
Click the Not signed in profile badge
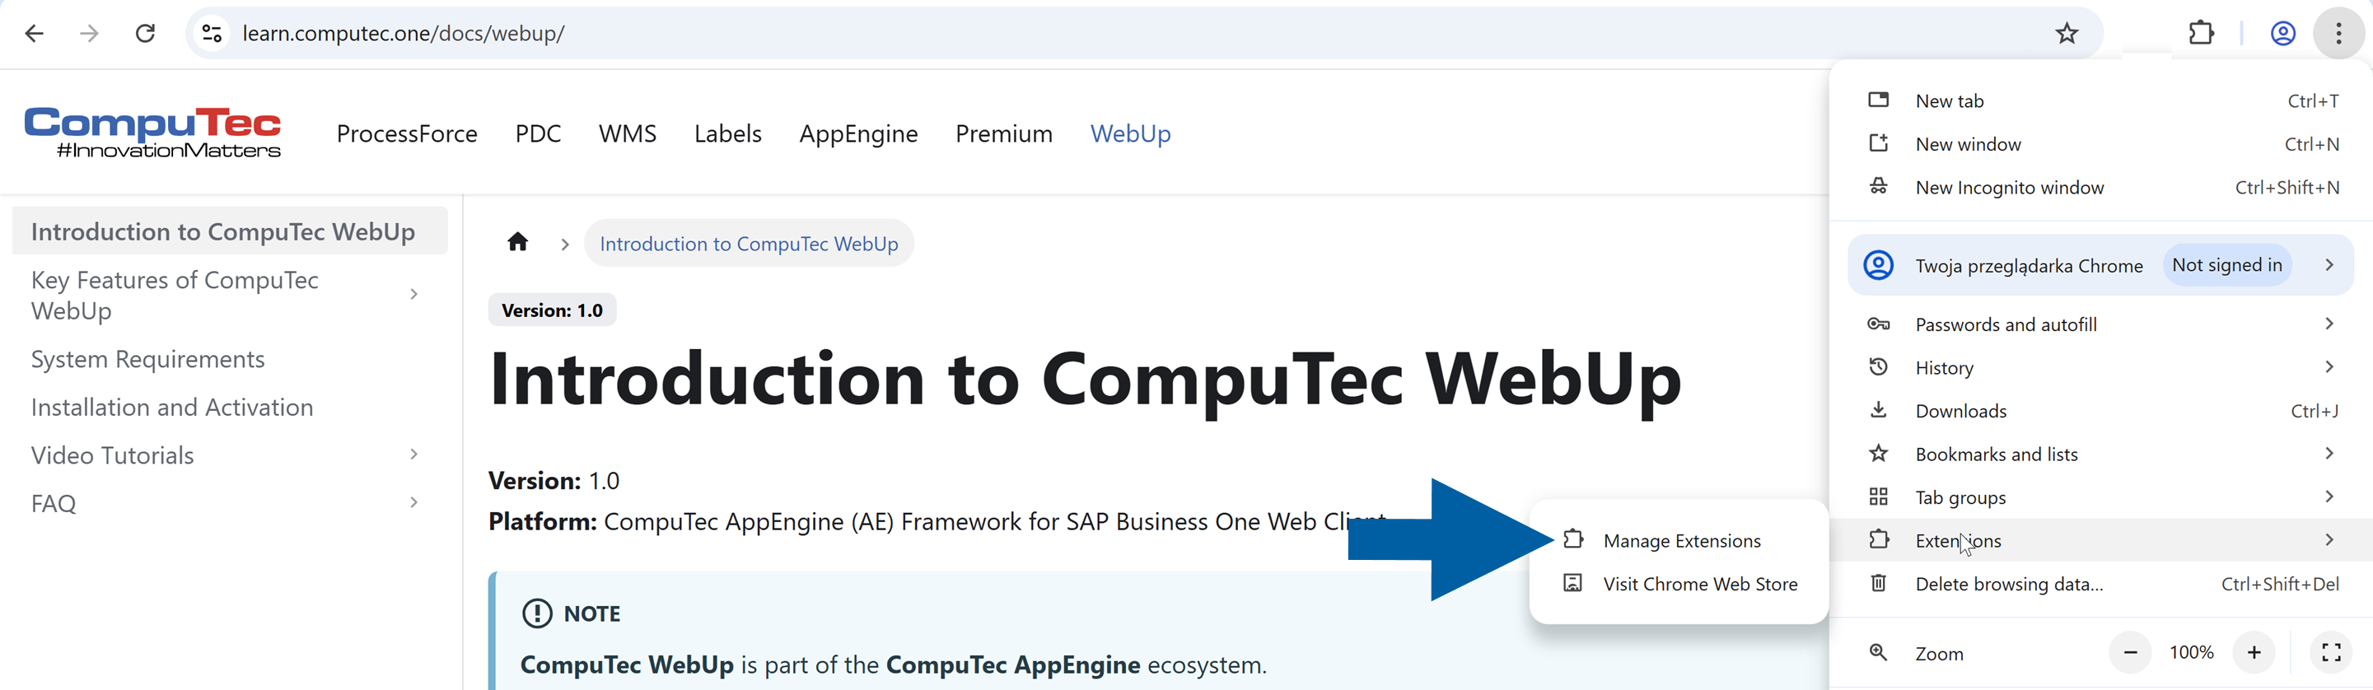click(2226, 264)
